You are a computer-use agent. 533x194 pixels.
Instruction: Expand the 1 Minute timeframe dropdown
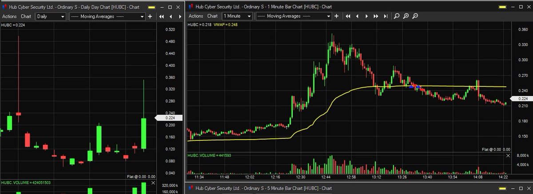[237, 16]
